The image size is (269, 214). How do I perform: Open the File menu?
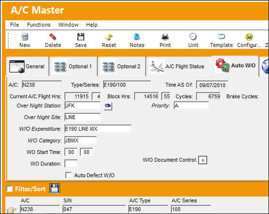pyautogui.click(x=15, y=25)
